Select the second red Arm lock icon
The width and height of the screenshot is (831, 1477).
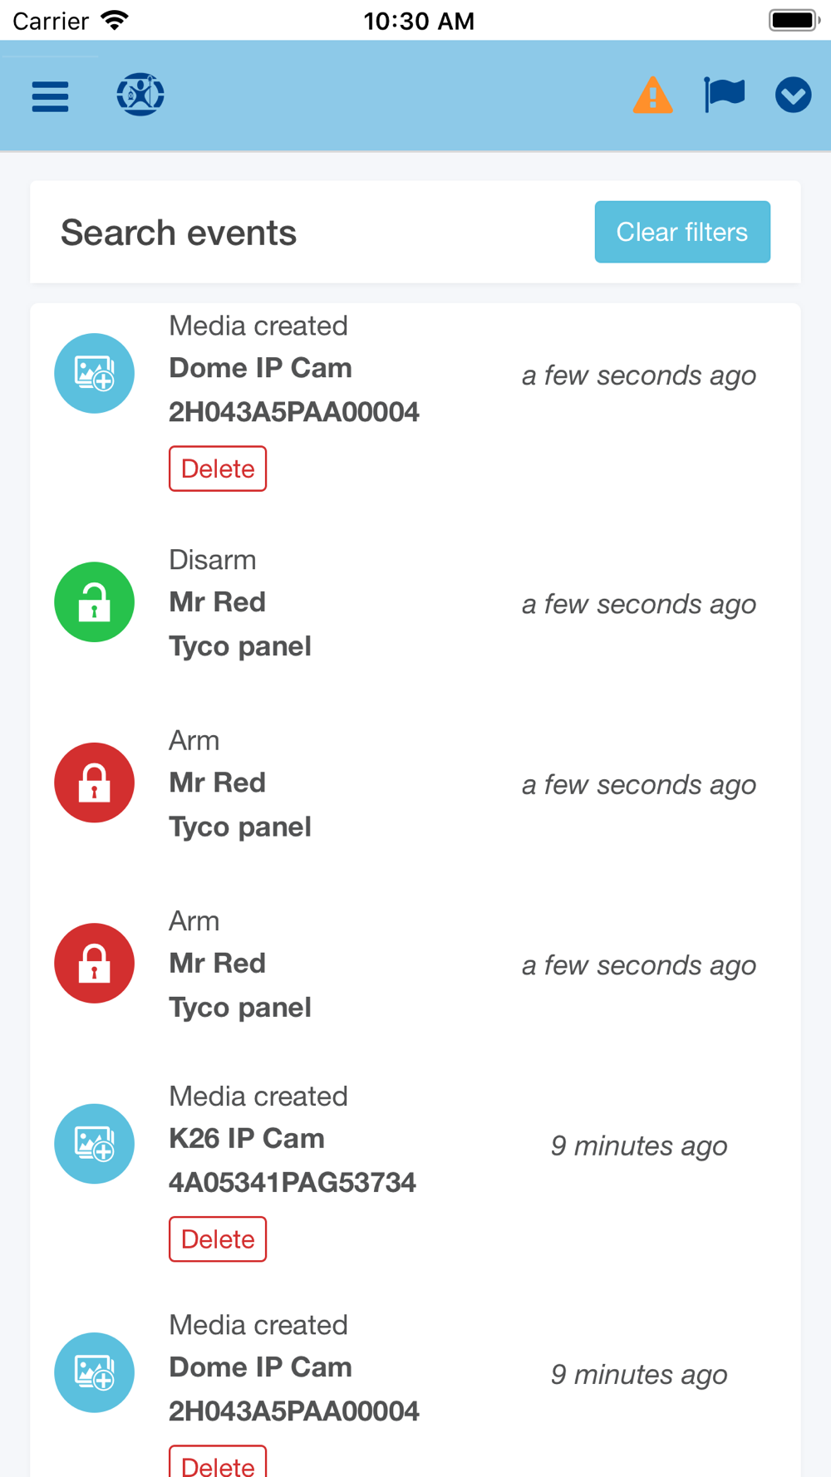tap(94, 964)
